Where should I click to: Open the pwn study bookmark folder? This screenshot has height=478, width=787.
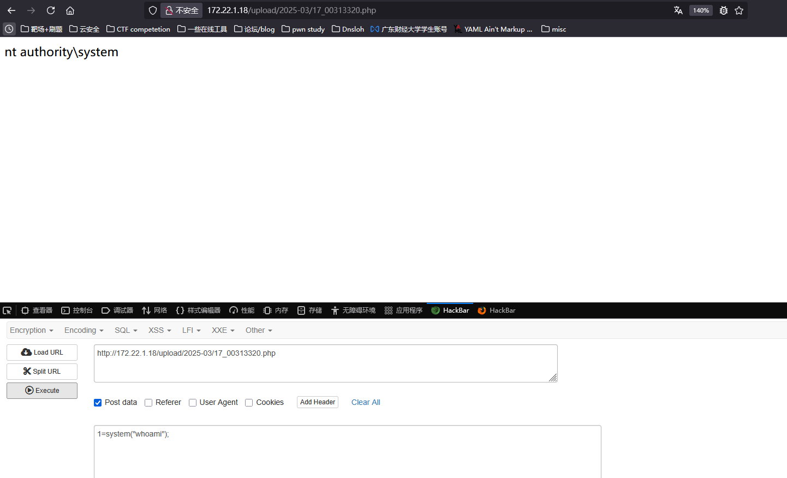pyautogui.click(x=303, y=29)
